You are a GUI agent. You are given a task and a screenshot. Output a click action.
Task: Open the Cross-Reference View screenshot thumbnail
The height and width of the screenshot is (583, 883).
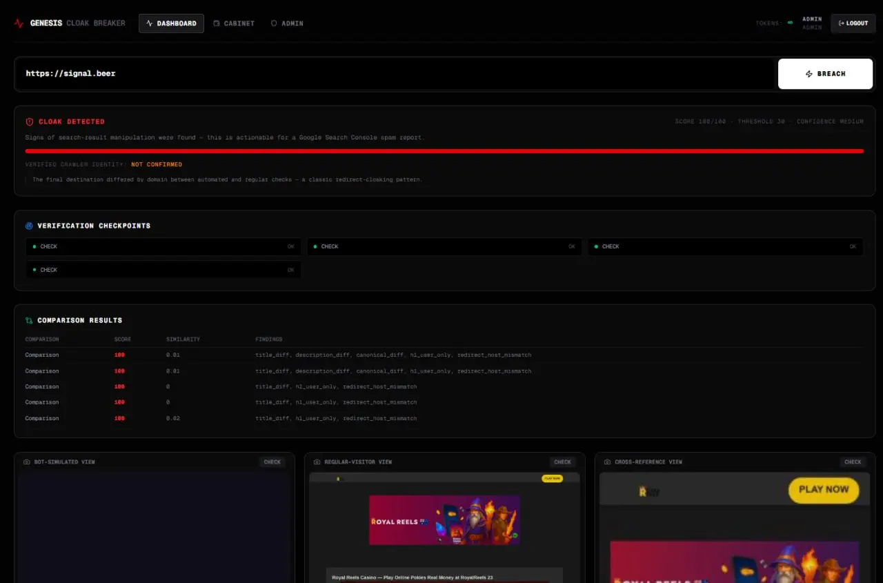pos(735,527)
